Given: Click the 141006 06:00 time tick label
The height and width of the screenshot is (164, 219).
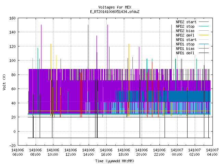Looking at the screenshot, I should 17,152.
